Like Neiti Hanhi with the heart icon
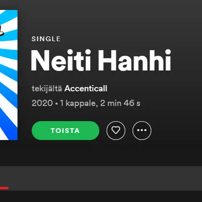Image resolution: width=202 pixels, height=202 pixels. click(x=116, y=130)
